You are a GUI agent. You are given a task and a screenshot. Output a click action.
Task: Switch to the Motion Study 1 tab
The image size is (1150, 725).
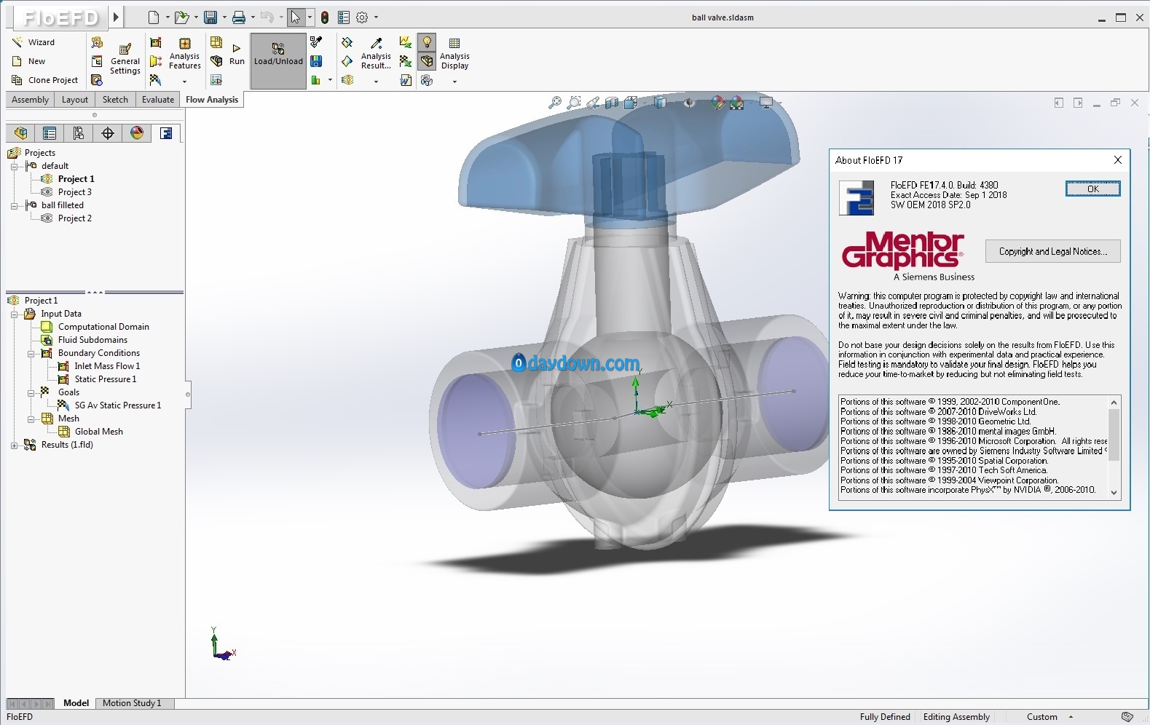[132, 703]
